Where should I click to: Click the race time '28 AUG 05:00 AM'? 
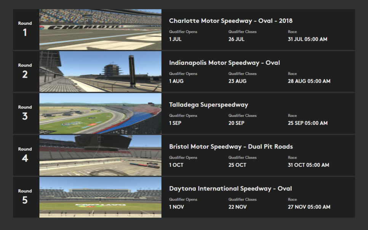[x=309, y=81]
